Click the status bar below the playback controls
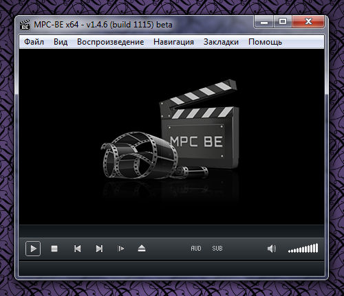The image size is (344, 296). tap(171, 269)
